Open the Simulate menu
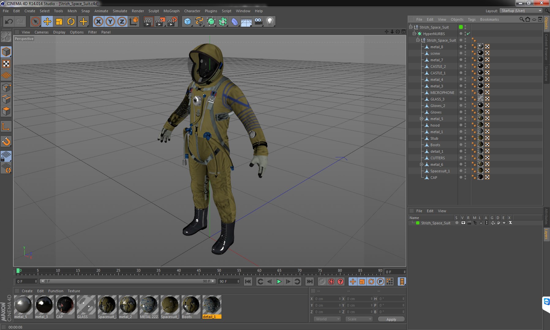This screenshot has height=330, width=550. pyautogui.click(x=120, y=11)
